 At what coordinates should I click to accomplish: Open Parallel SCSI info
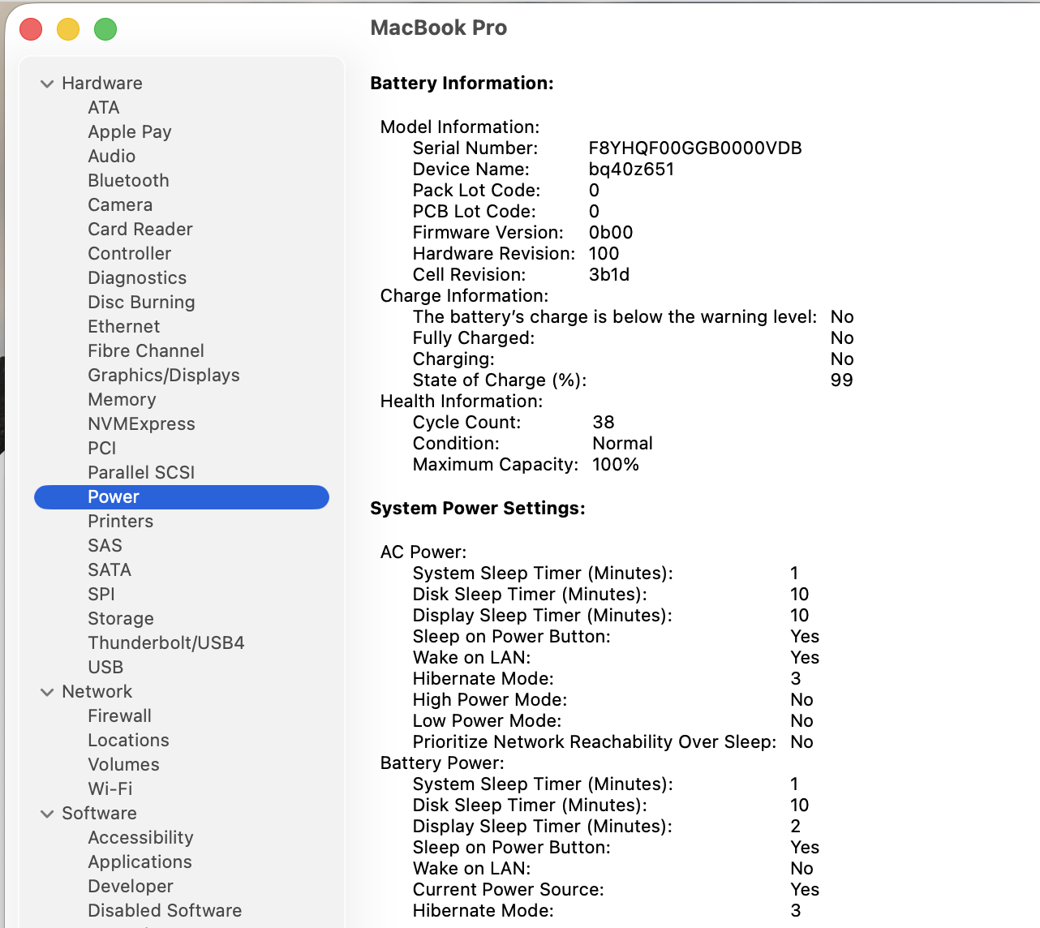(x=141, y=473)
